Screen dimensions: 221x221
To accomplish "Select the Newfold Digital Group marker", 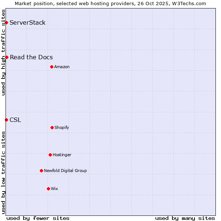I will click(41, 171).
